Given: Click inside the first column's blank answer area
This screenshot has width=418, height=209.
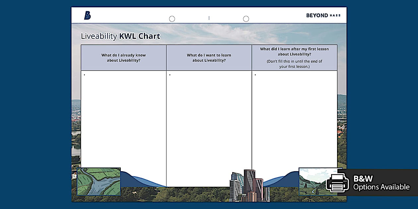Looking at the screenshot, I should (123, 119).
